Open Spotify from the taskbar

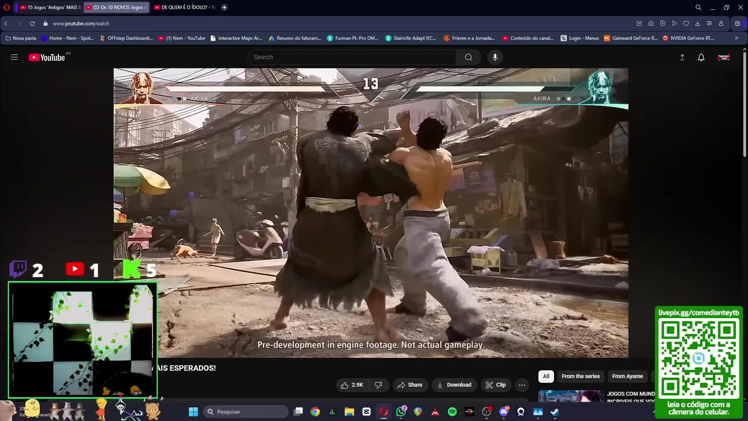tap(452, 412)
